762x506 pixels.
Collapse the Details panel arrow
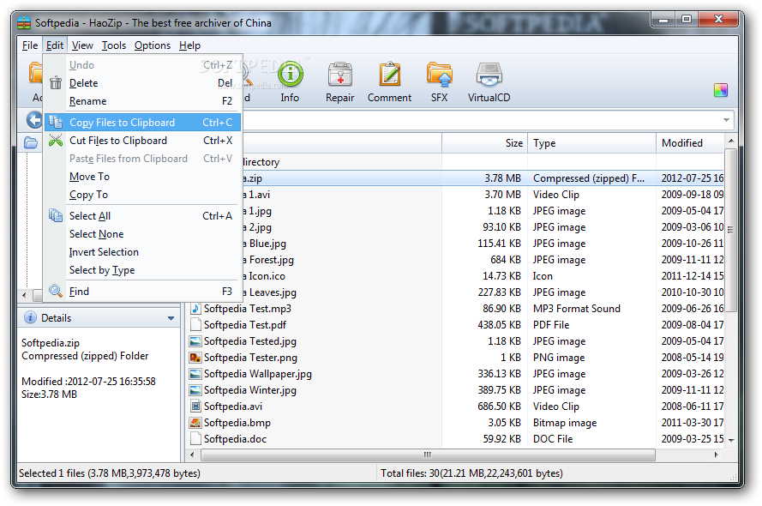point(171,318)
